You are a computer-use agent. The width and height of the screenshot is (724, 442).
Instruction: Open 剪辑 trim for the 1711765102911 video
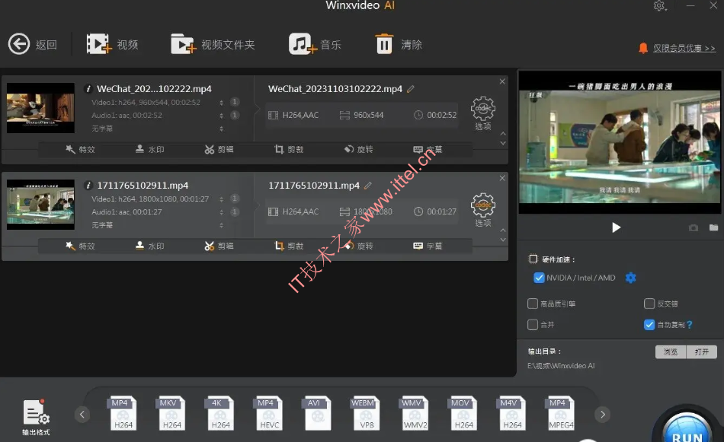pos(219,246)
